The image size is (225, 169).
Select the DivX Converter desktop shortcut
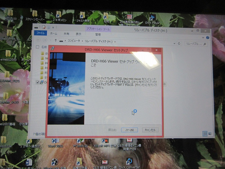(129, 163)
